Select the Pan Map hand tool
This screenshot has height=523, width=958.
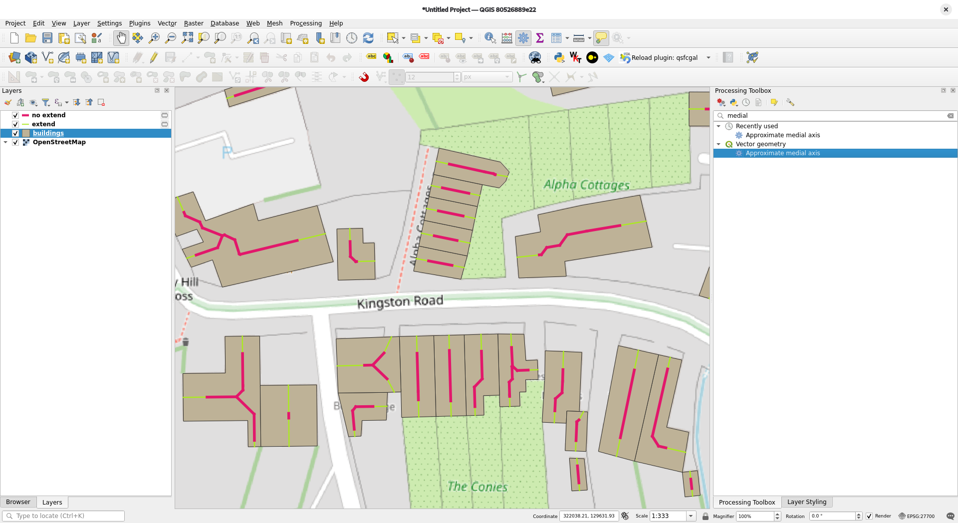pyautogui.click(x=121, y=38)
